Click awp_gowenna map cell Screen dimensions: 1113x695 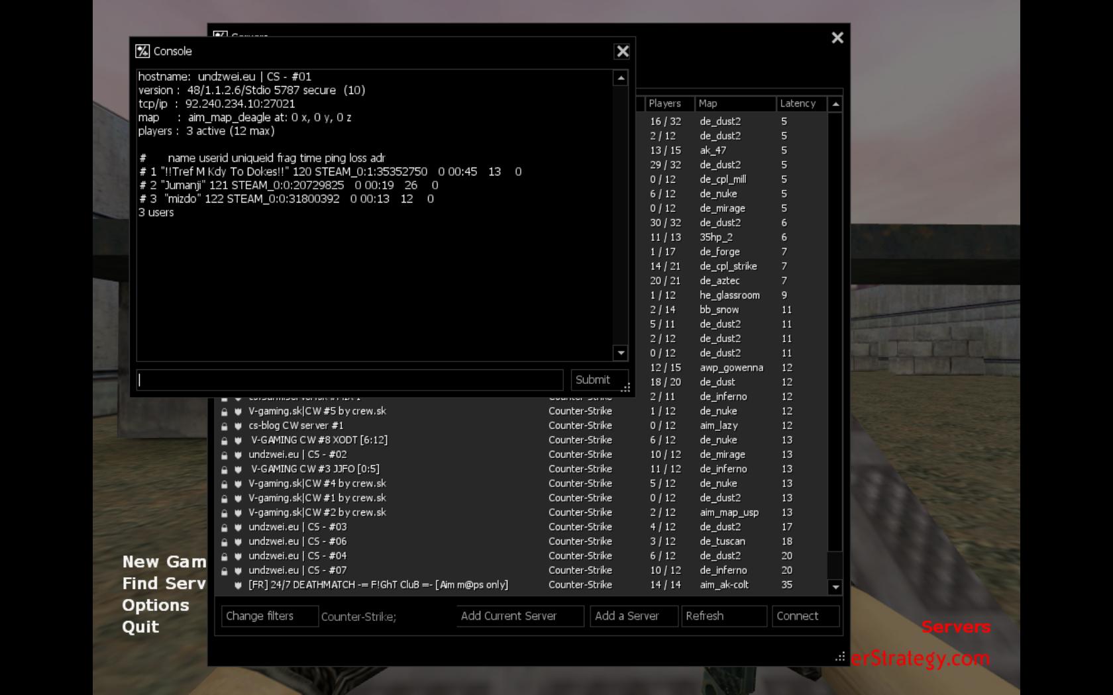point(731,368)
